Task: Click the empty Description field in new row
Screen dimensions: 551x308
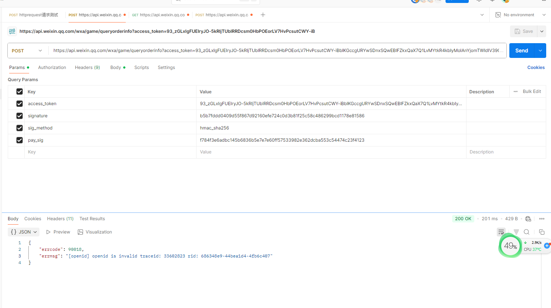Action: coord(506,152)
